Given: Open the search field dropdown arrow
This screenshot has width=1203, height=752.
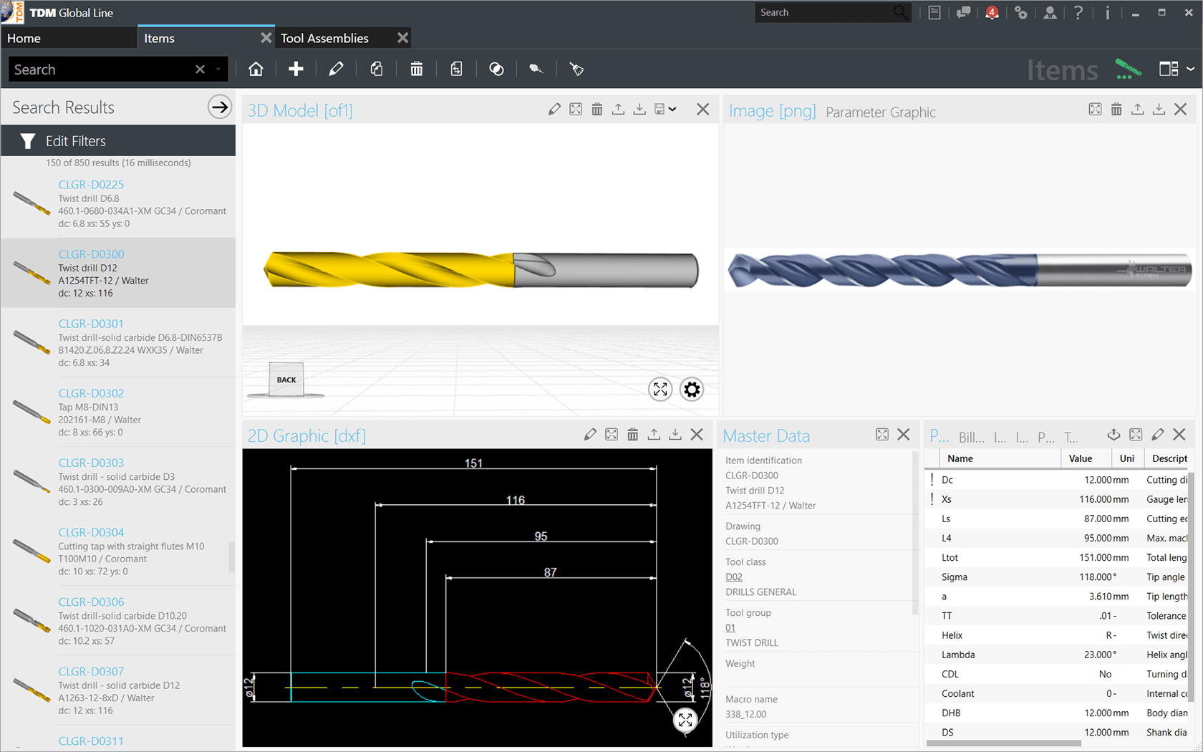Looking at the screenshot, I should pos(218,69).
